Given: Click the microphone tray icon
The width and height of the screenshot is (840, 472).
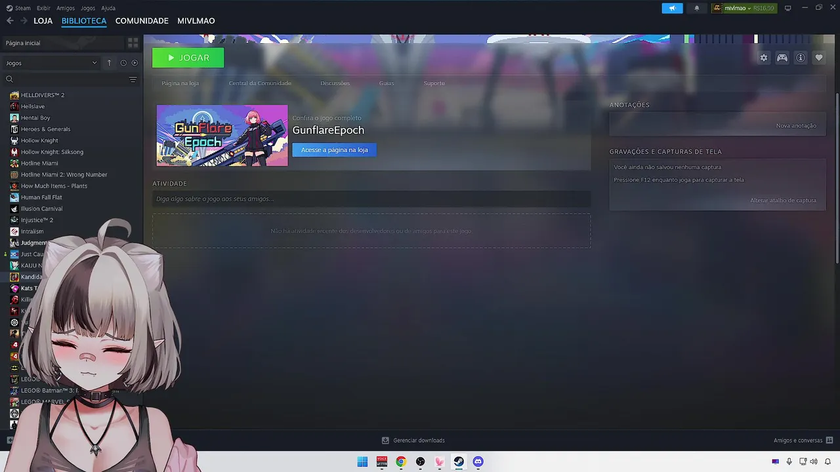Looking at the screenshot, I should [789, 462].
